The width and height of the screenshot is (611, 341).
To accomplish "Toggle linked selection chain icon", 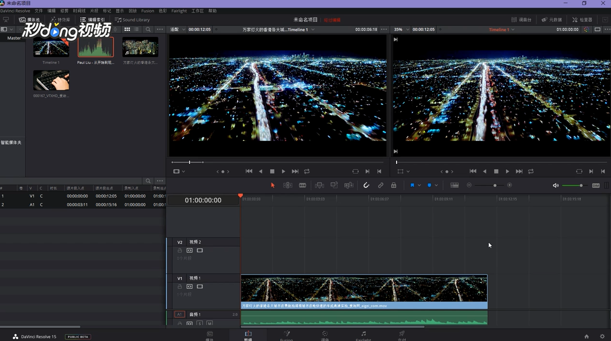I will [x=381, y=185].
